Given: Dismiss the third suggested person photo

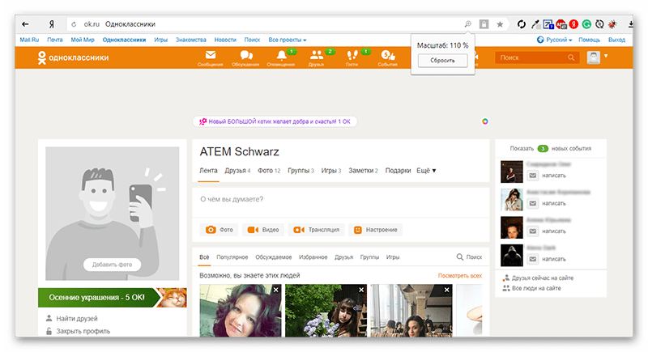Looking at the screenshot, I should pyautogui.click(x=447, y=290).
